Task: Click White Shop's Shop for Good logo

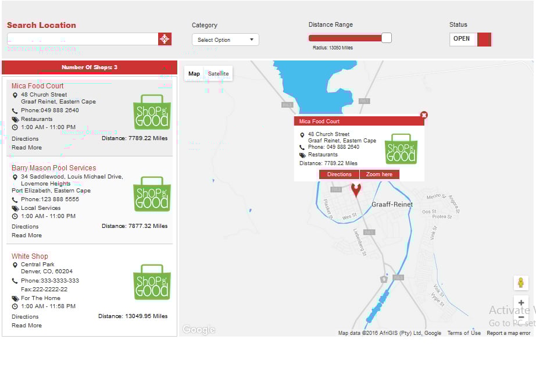Action: pyautogui.click(x=152, y=282)
